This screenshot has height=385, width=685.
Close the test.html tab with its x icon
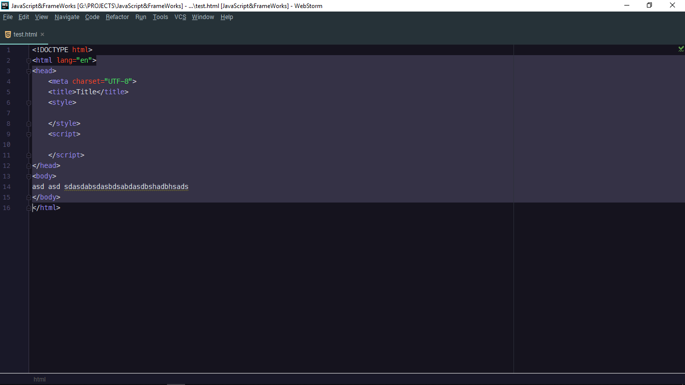click(42, 34)
